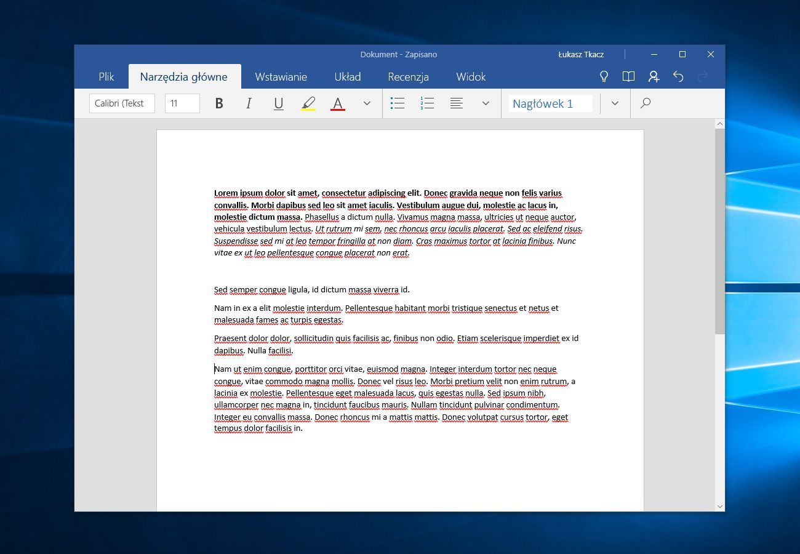
Task: Click scrollbar up arrow
Action: (x=720, y=124)
